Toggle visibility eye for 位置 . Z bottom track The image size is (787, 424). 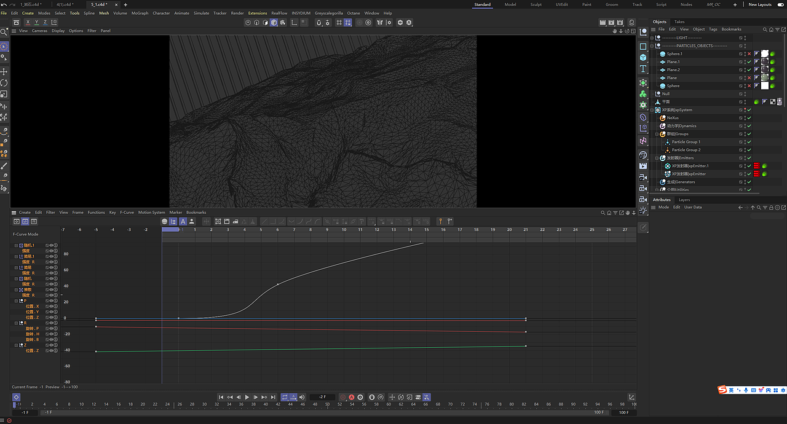point(51,350)
